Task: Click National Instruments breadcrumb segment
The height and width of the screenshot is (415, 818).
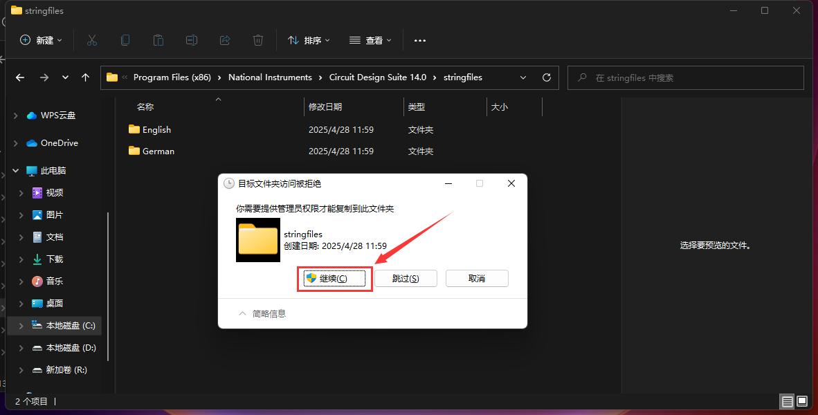Action: pos(270,77)
